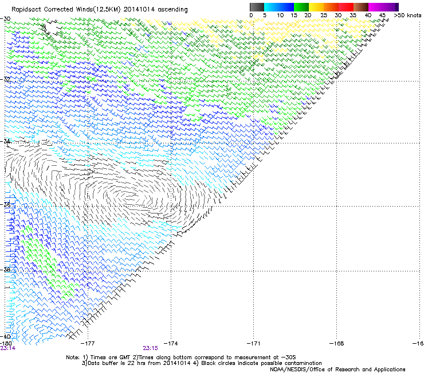Click the brown 35-40 knots color swatch

click(x=361, y=7)
